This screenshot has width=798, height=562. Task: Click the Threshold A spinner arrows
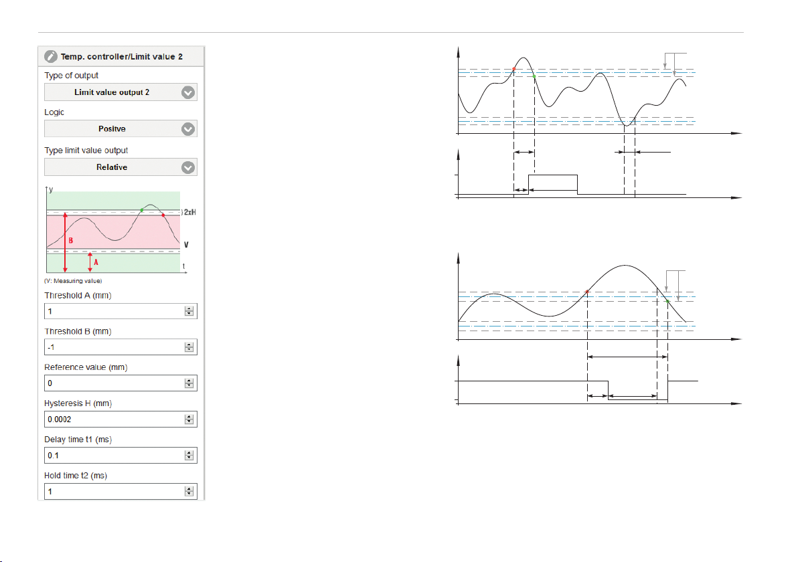189,311
